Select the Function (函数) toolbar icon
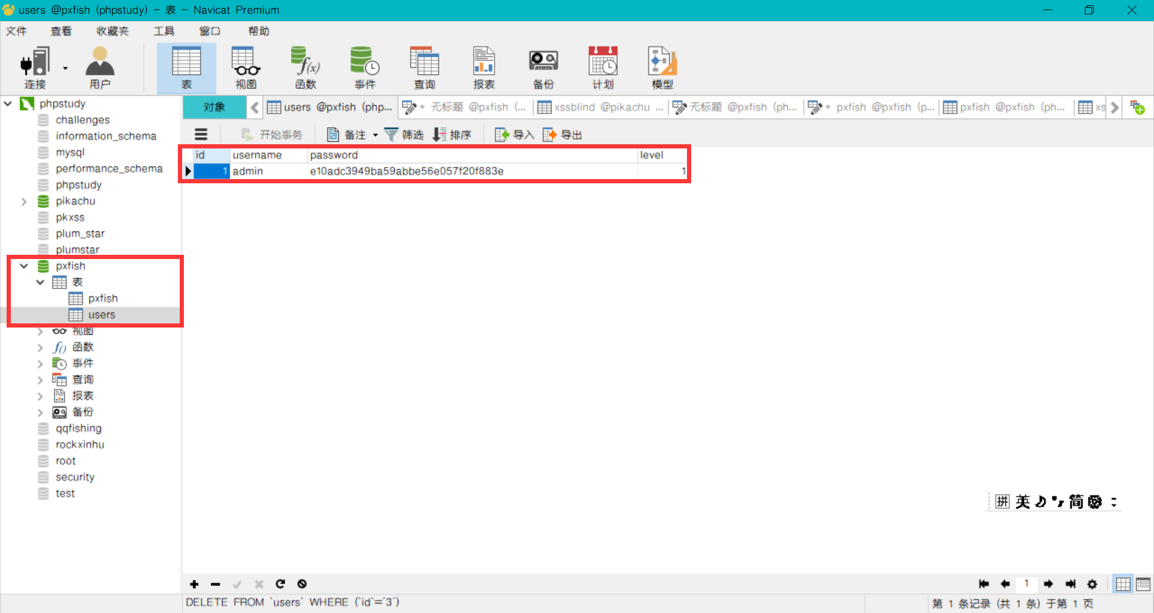The image size is (1154, 613). [x=305, y=67]
